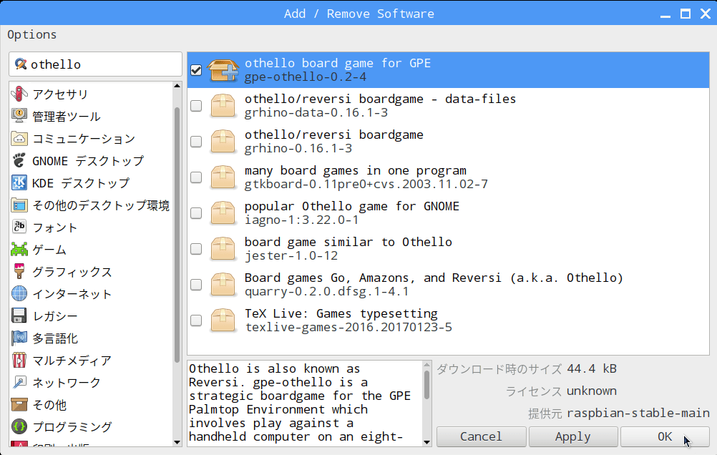Viewport: 717px width, 455px height.
Task: Enable the gtkboard package checkbox
Action: click(x=196, y=177)
